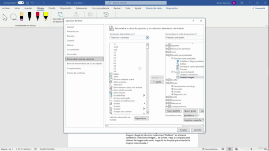Toggle the Autoguardado switch

pos(21,3)
